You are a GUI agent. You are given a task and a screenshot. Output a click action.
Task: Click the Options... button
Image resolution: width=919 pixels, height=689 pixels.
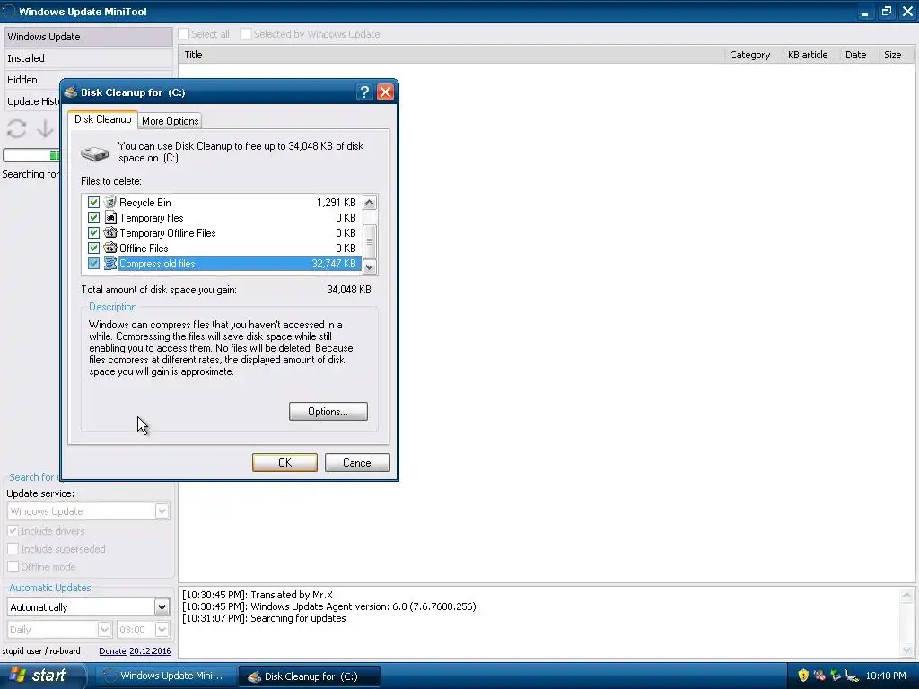(x=328, y=411)
